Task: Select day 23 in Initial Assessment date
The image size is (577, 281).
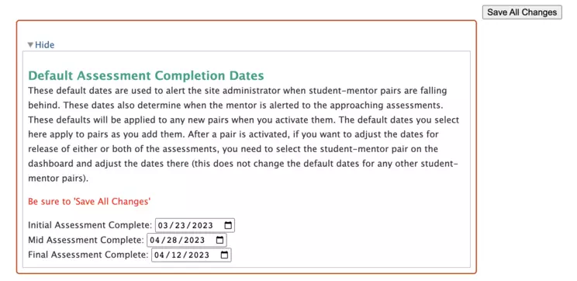Action: click(178, 225)
